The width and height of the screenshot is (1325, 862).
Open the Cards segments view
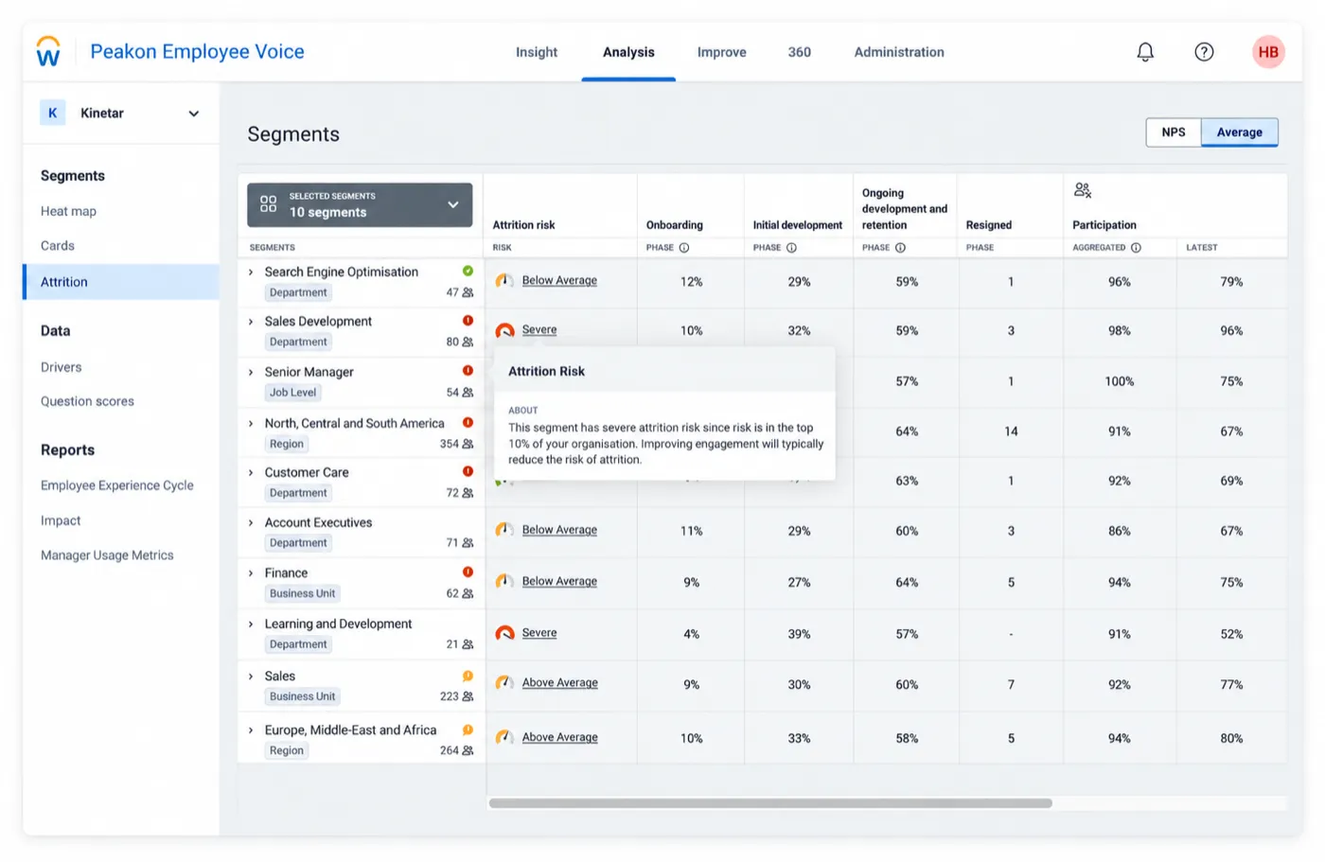(x=58, y=246)
